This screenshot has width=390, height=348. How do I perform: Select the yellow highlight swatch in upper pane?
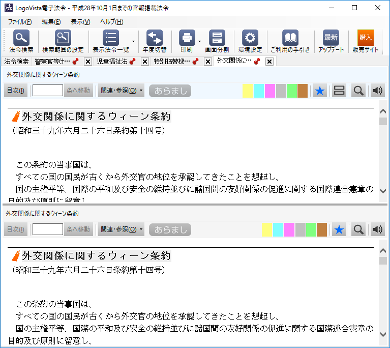(x=248, y=91)
